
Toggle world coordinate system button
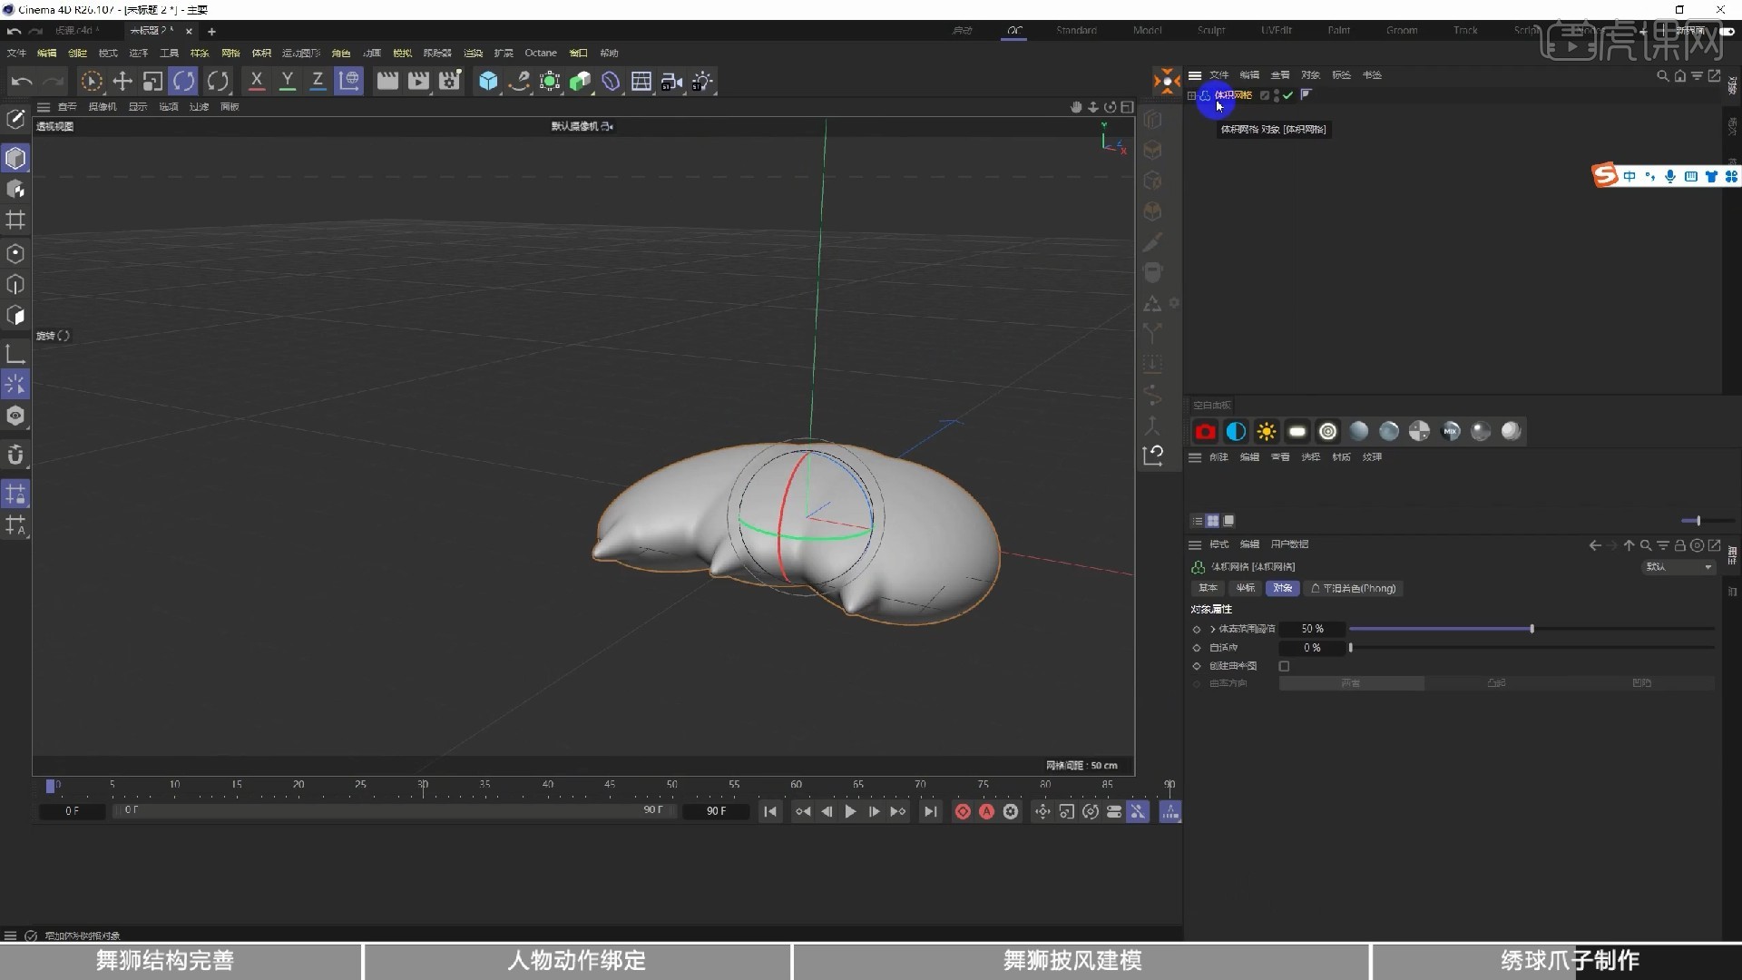(x=348, y=82)
